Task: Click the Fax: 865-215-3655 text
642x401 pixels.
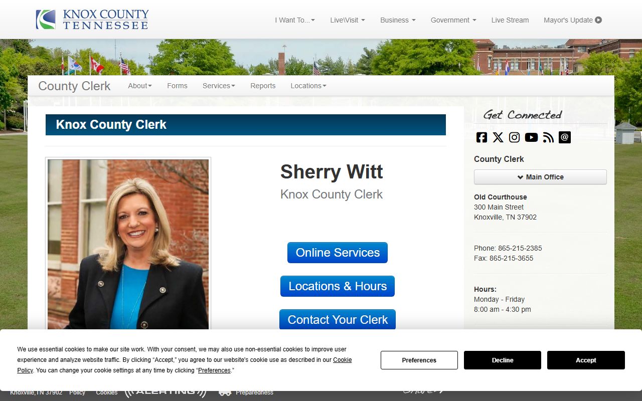Action: (x=504, y=258)
